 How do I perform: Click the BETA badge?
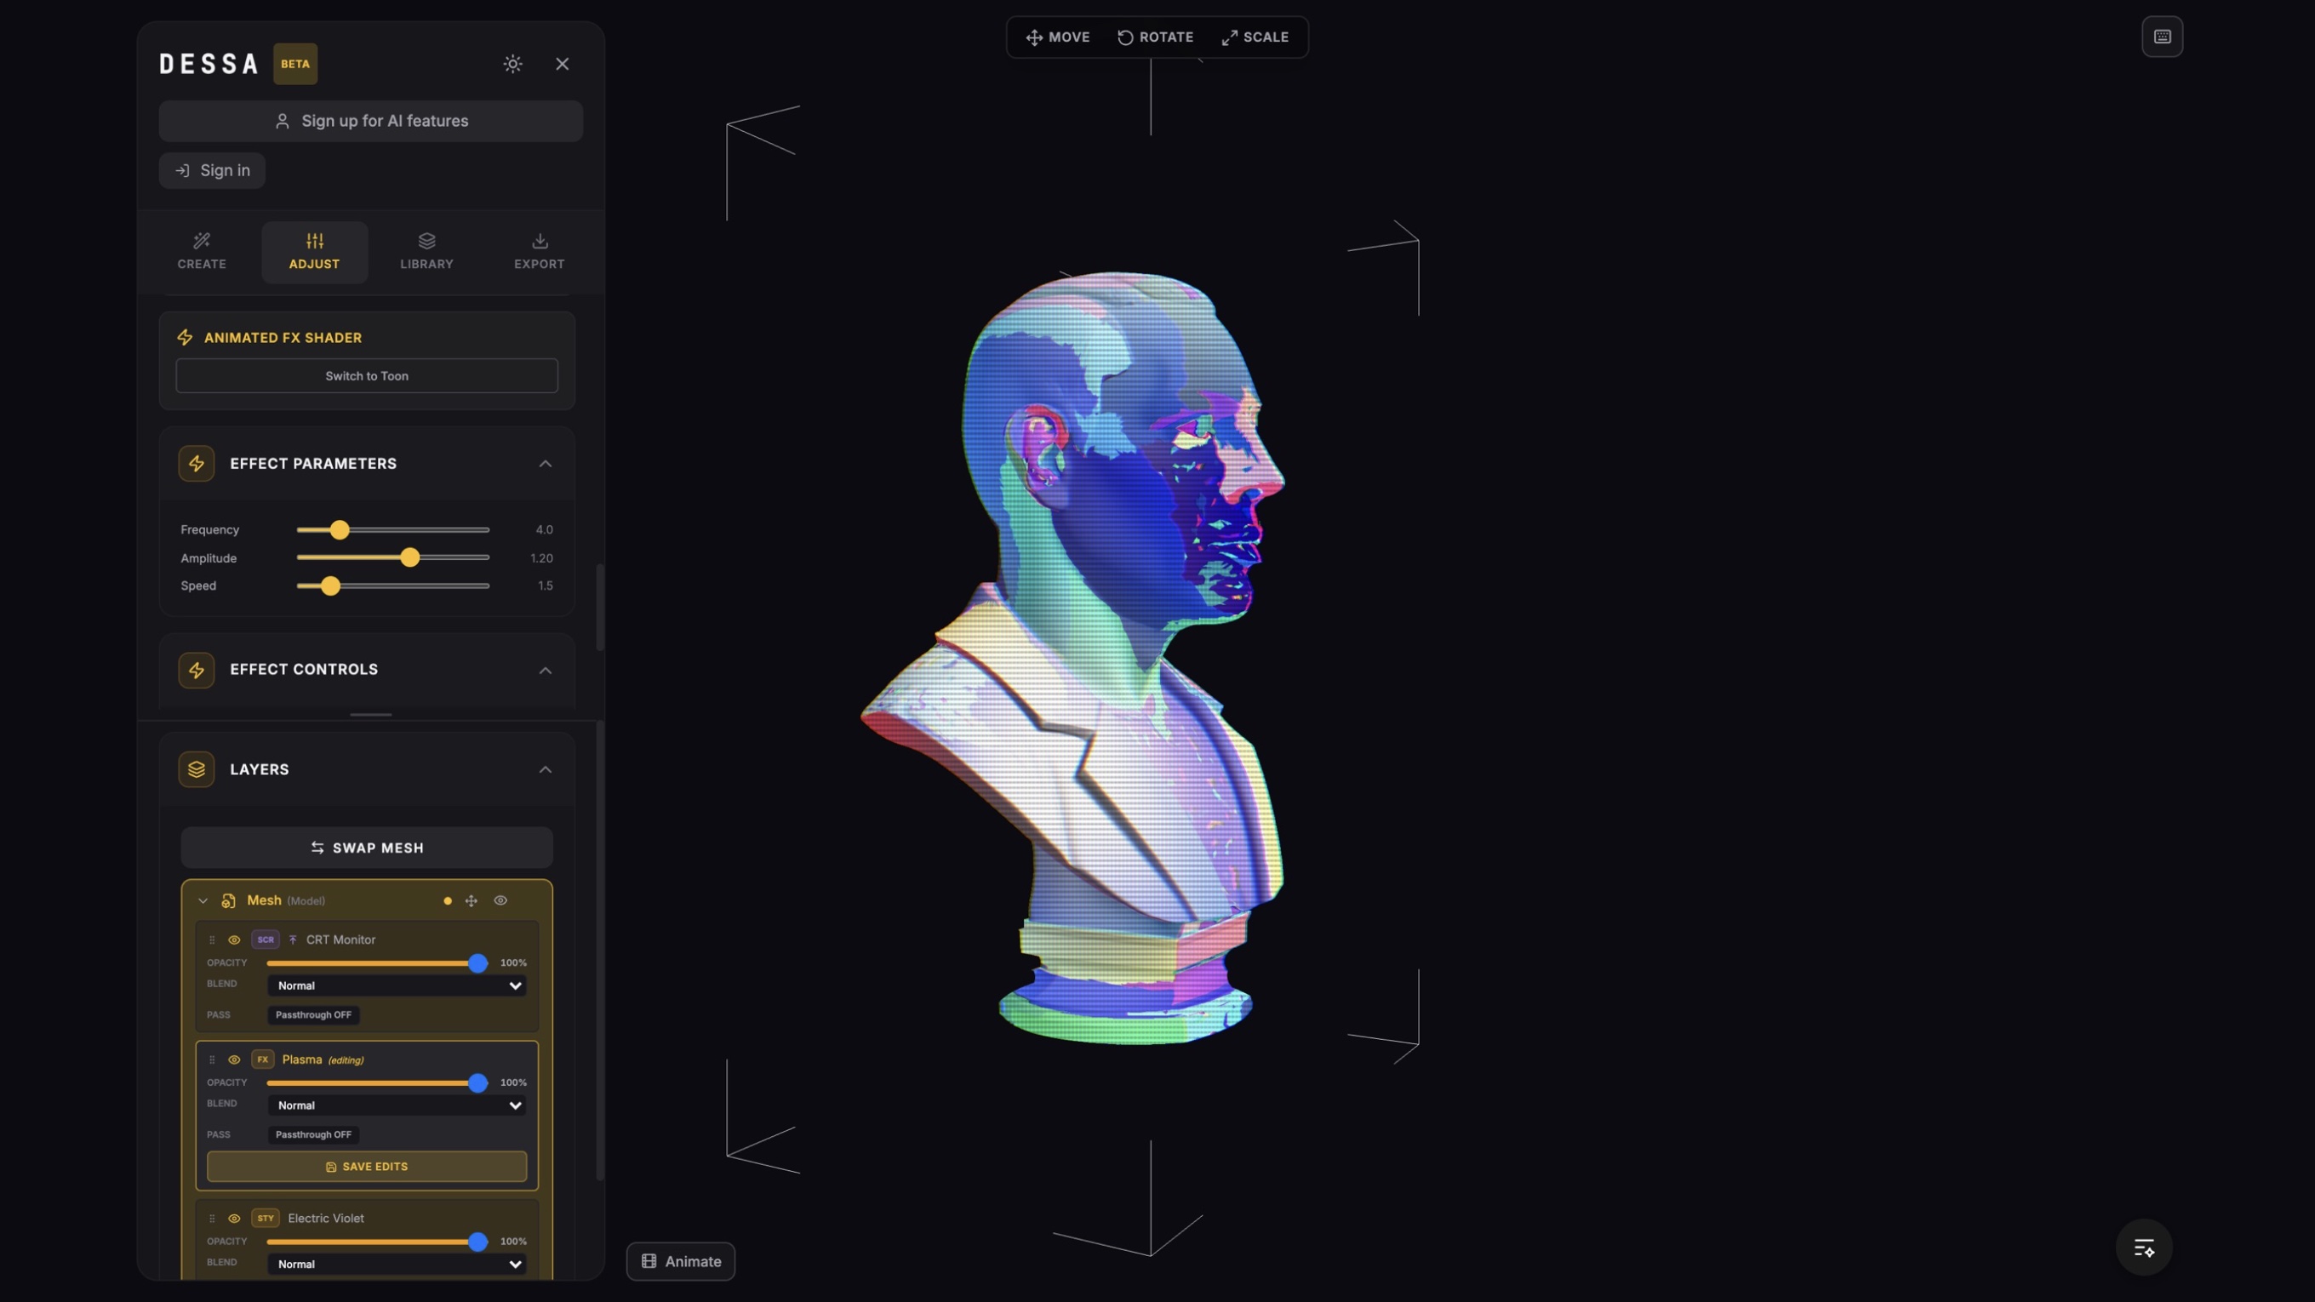(294, 64)
